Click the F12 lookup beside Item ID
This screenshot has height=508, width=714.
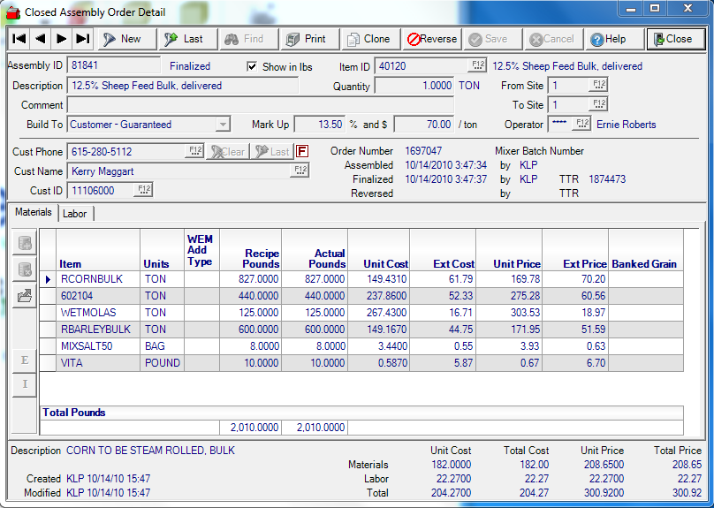point(477,66)
